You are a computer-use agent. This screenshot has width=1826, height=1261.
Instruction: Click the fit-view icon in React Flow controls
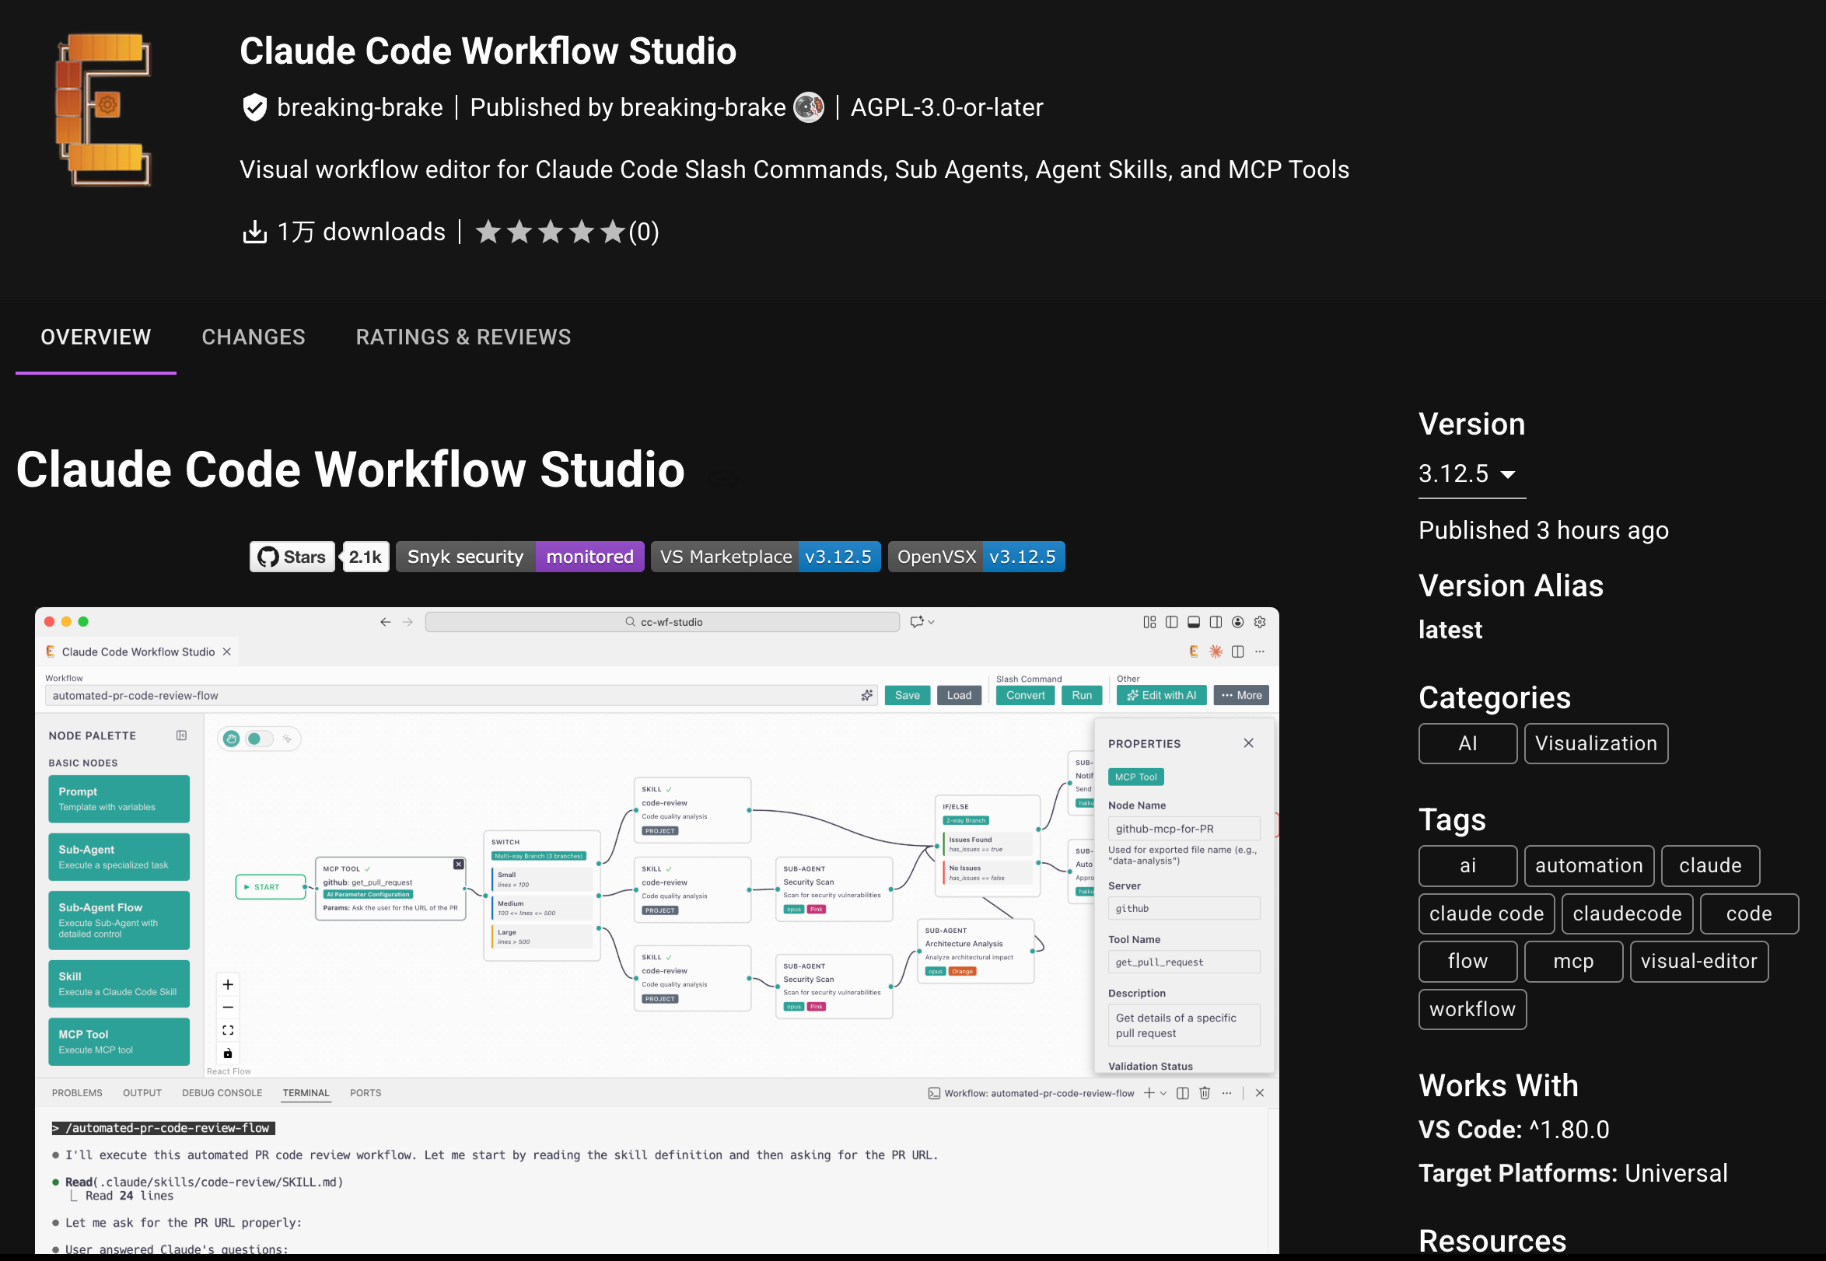pyautogui.click(x=228, y=1029)
